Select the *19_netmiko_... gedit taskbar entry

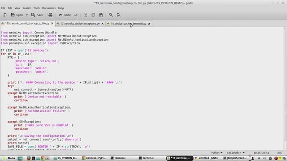[x=179, y=158]
